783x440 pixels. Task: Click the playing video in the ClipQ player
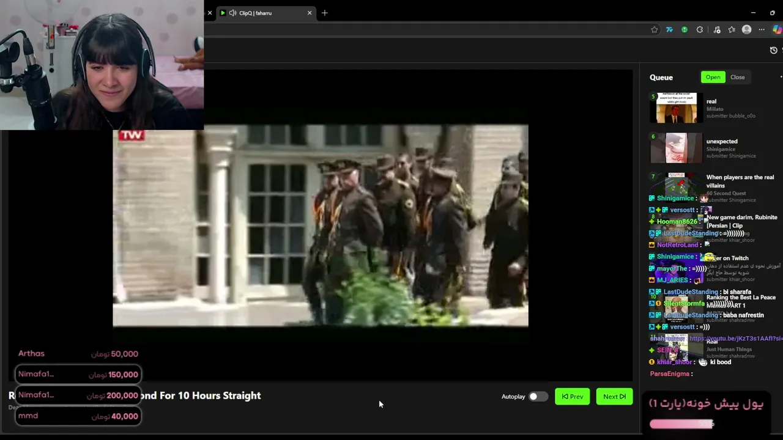[x=321, y=226]
